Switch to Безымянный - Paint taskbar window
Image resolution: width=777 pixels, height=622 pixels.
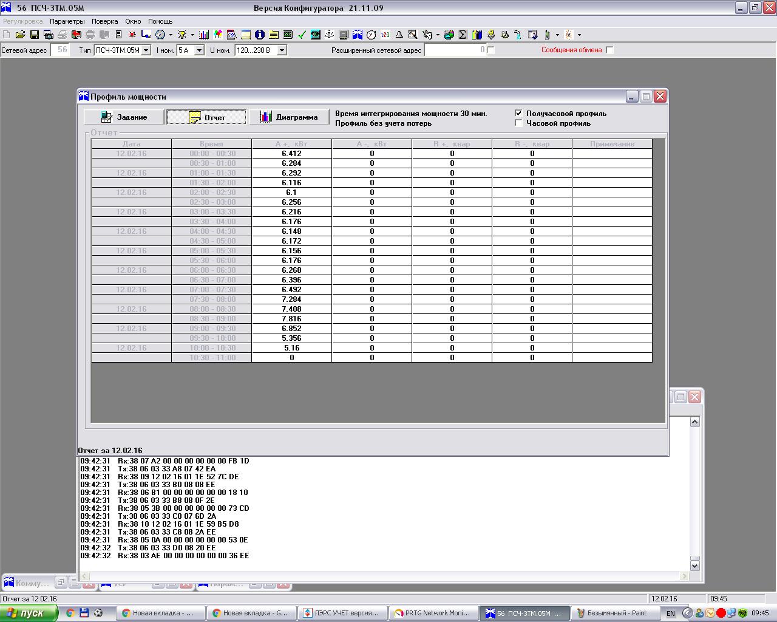[615, 613]
